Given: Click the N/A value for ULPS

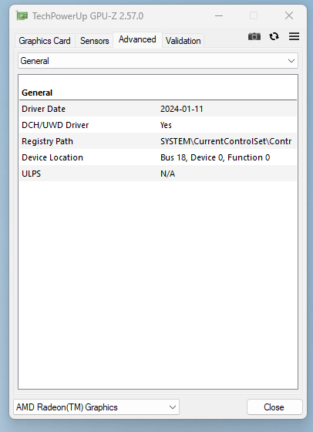Looking at the screenshot, I should click(x=167, y=174).
